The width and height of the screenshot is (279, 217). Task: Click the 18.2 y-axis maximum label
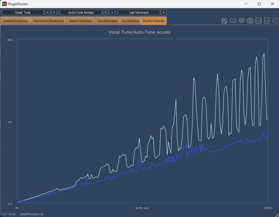pos(10,40)
